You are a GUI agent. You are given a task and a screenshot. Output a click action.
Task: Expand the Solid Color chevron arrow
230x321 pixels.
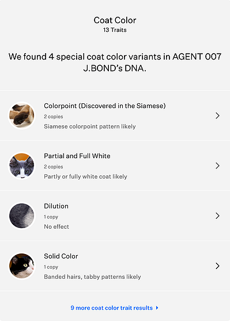click(217, 266)
